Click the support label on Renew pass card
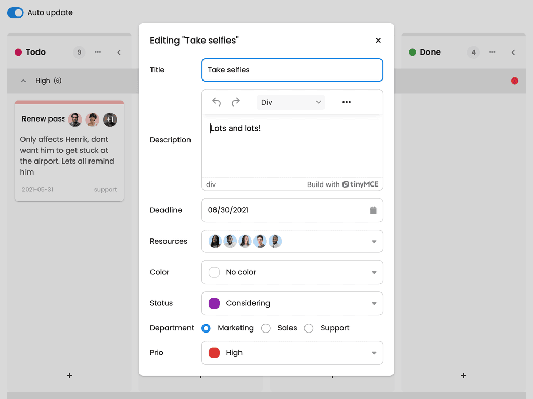533x399 pixels. [x=105, y=189]
